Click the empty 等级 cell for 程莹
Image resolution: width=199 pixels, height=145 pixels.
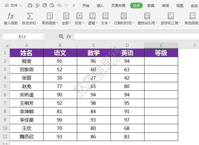tap(161, 61)
